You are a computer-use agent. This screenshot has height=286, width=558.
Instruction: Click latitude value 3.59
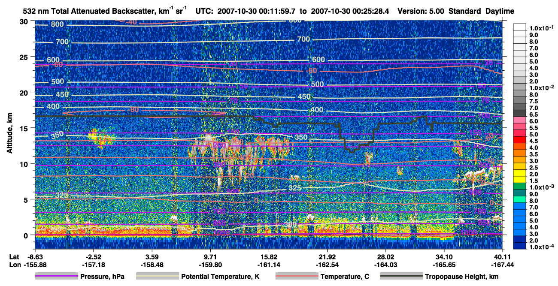tap(152, 256)
